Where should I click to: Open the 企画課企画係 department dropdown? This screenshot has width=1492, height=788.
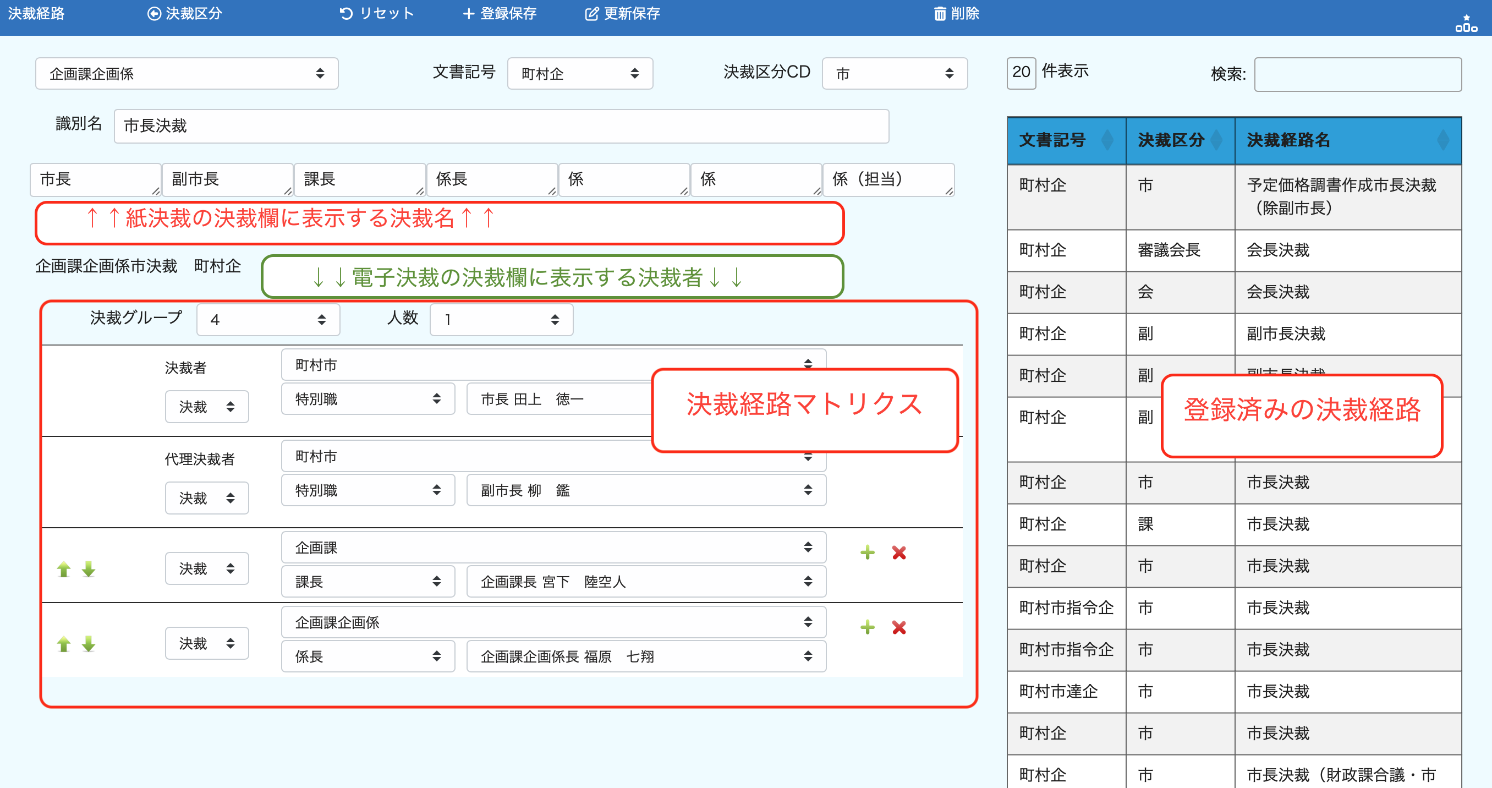pyautogui.click(x=186, y=74)
